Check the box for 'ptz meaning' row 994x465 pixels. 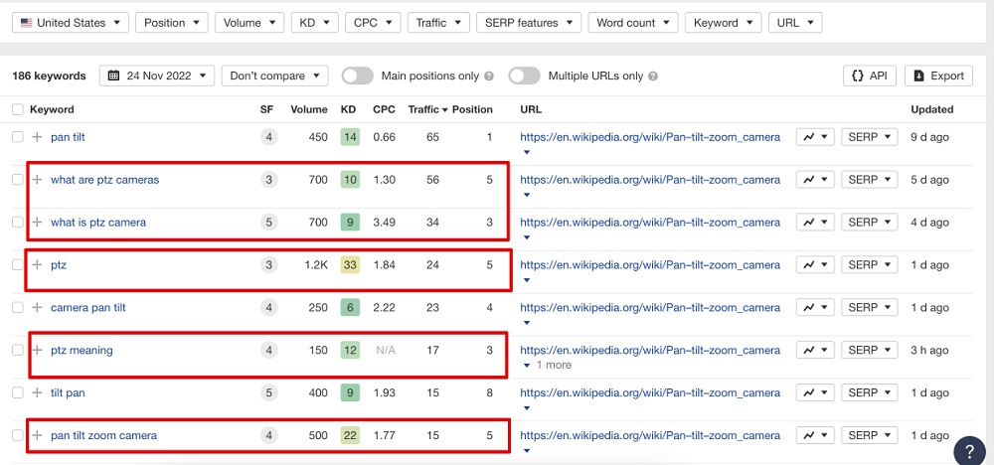pyautogui.click(x=18, y=350)
